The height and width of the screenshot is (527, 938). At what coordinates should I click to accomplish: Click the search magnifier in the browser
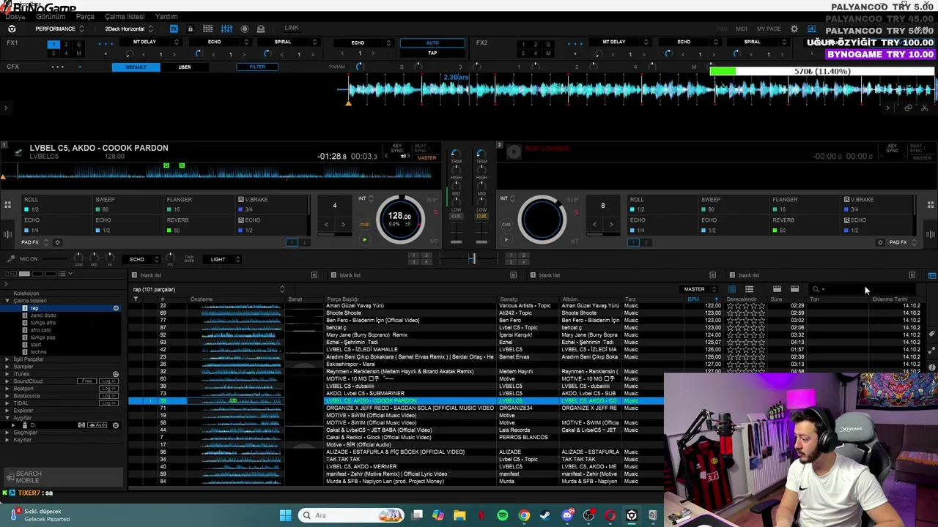[816, 289]
